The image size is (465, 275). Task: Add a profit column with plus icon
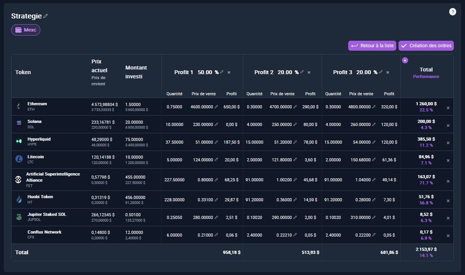click(405, 60)
